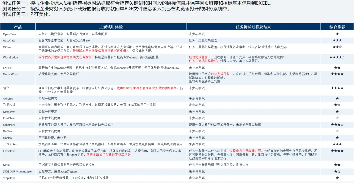The width and height of the screenshot is (354, 183).
Task: Select red '任务三完成效果最好' in WorkBuddy row
Action: (203, 61)
